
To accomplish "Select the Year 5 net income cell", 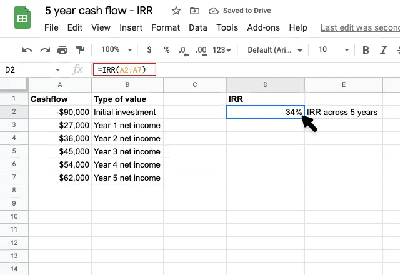I will coord(127,177).
